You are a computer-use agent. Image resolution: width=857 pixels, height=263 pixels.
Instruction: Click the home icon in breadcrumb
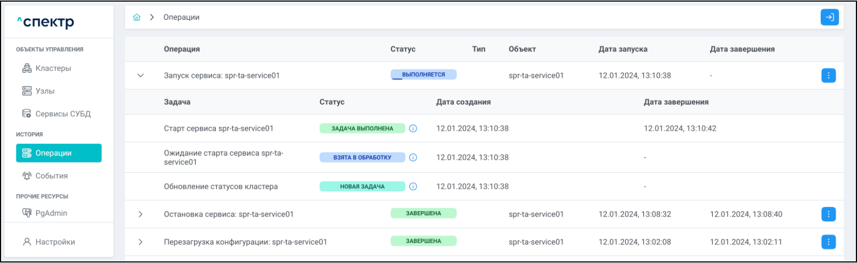[137, 17]
